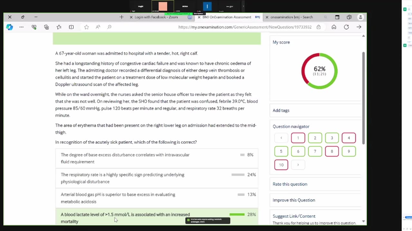
Task: Toggle the split screen icon
Action: [x=71, y=27]
